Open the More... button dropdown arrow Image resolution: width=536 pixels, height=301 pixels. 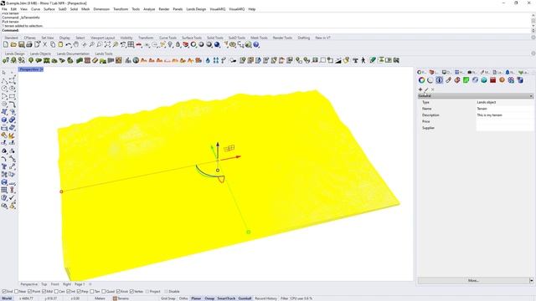[x=531, y=281]
